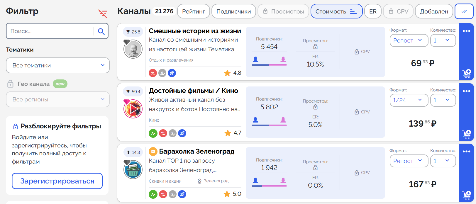Screen dimensions: 476x204
Task: Open three-dot menu for Смешные истории channel
Action: (466, 31)
